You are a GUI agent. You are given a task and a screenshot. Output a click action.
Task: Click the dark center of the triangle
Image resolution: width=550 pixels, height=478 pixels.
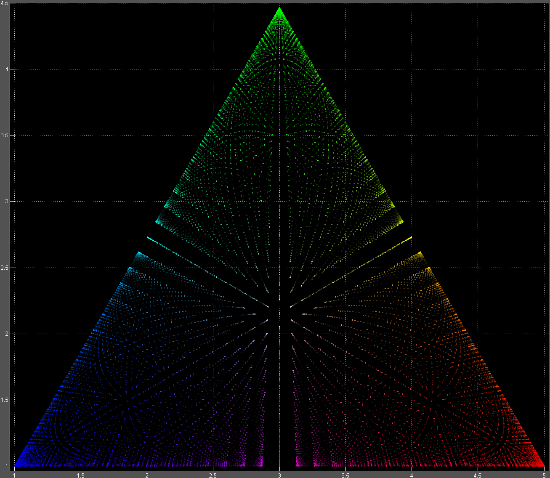click(x=279, y=313)
